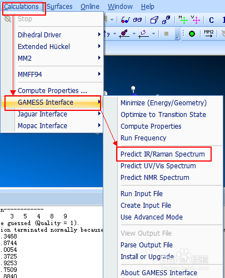The height and width of the screenshot is (278, 225).
Task: Click the gray stop square icon
Action: [166, 33]
